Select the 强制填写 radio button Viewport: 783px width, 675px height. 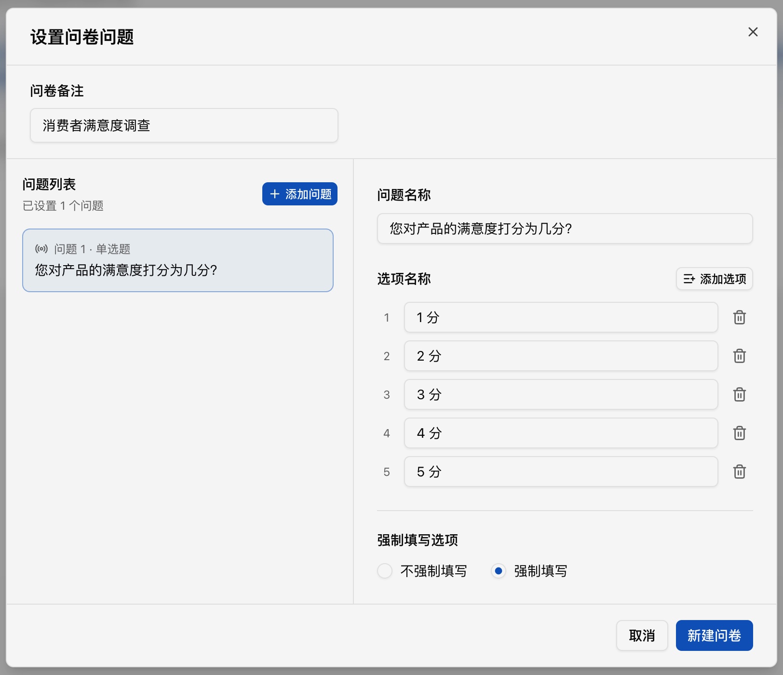(x=499, y=571)
